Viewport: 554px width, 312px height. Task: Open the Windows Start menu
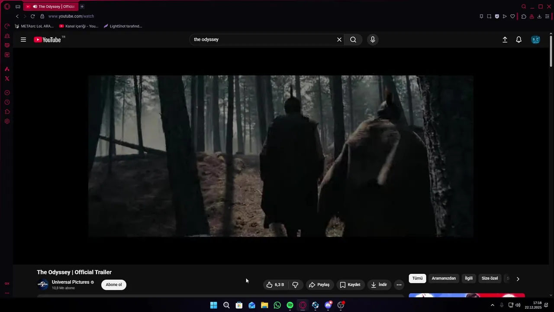[214, 305]
